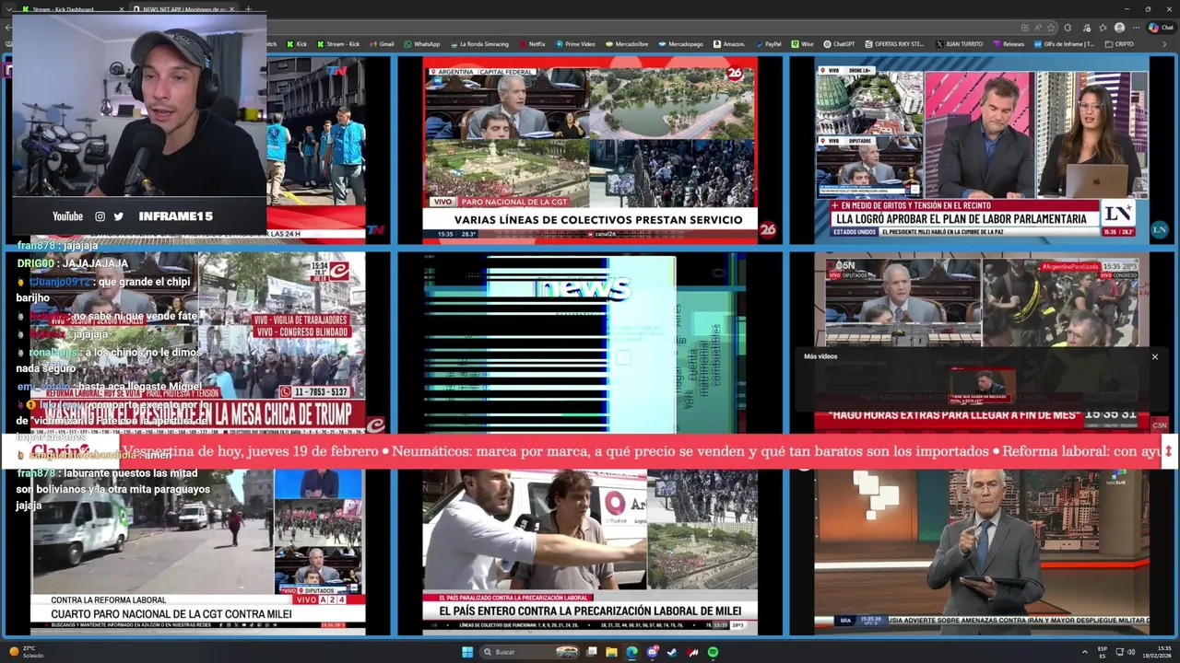Open the Stream - Kick bookmark
Viewport: 1180px width, 663px height.
pos(337,43)
